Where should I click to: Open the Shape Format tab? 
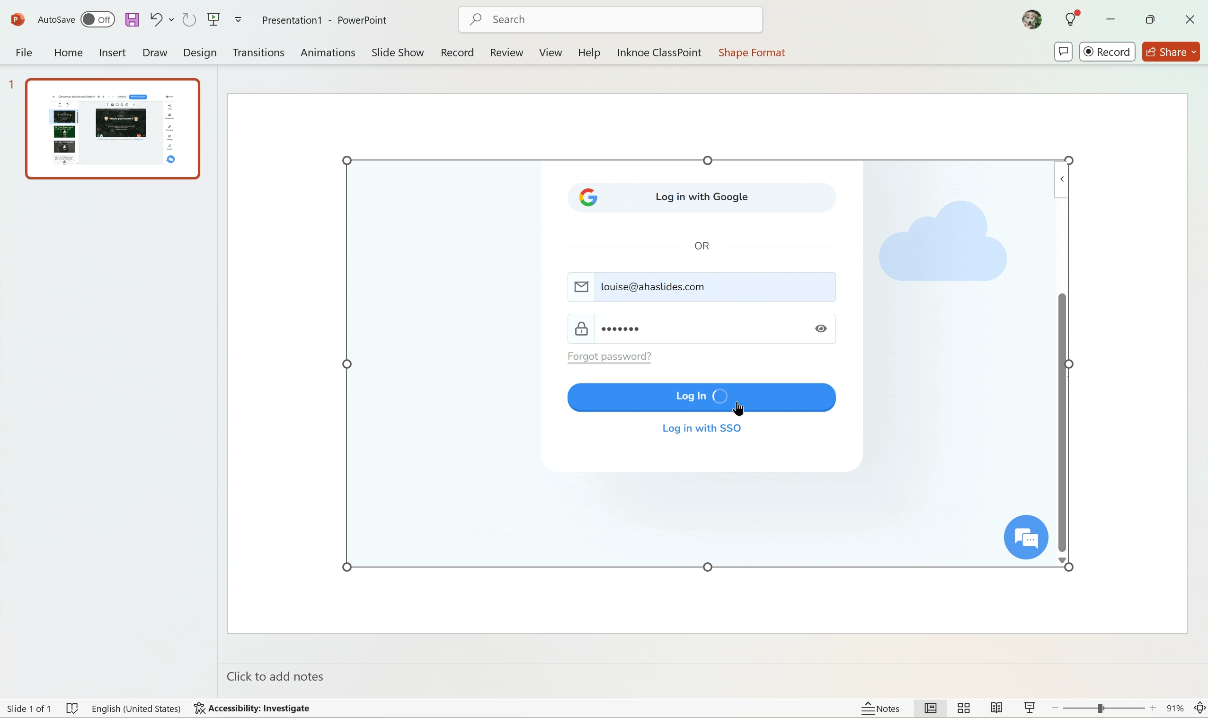[751, 52]
